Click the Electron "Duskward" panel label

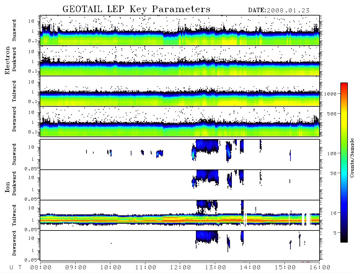click(14, 59)
